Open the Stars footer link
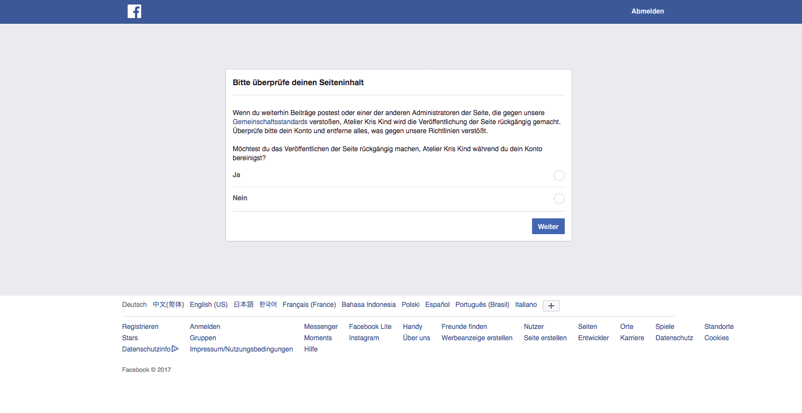This screenshot has width=802, height=413. (130, 338)
